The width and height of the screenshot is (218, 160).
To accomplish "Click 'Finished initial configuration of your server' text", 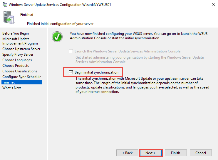I will pos(60,24).
